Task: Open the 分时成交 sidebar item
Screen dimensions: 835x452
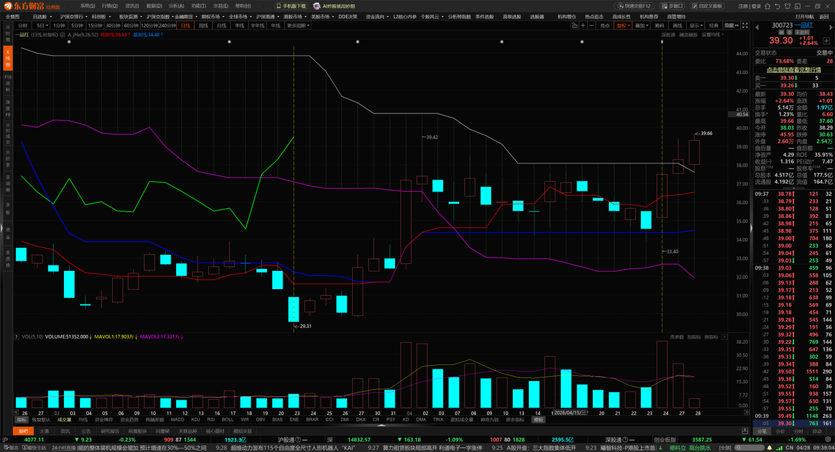Action: (x=8, y=132)
